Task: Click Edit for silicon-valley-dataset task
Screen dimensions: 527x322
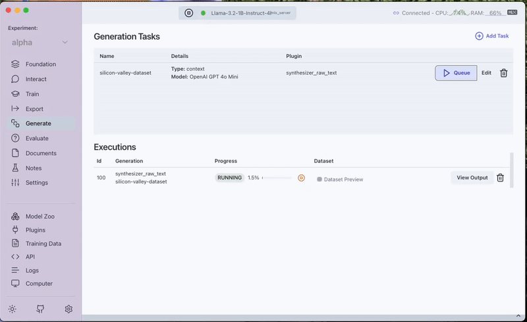Action: (486, 73)
